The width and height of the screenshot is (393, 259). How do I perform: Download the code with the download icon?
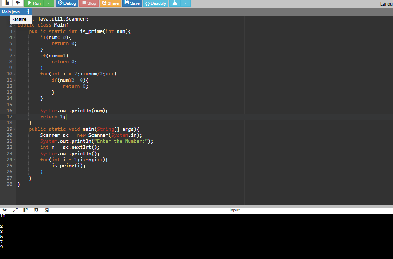pos(175,3)
